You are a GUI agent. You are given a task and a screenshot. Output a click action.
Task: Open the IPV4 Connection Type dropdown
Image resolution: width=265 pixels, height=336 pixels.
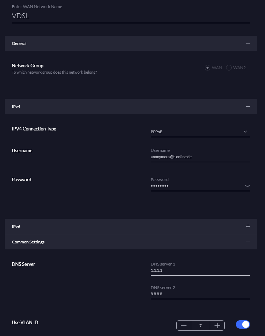(196, 132)
